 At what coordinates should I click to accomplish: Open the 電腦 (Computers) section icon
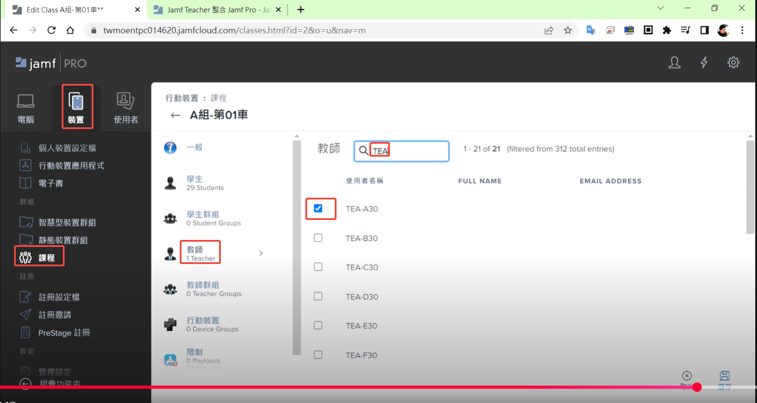[26, 101]
